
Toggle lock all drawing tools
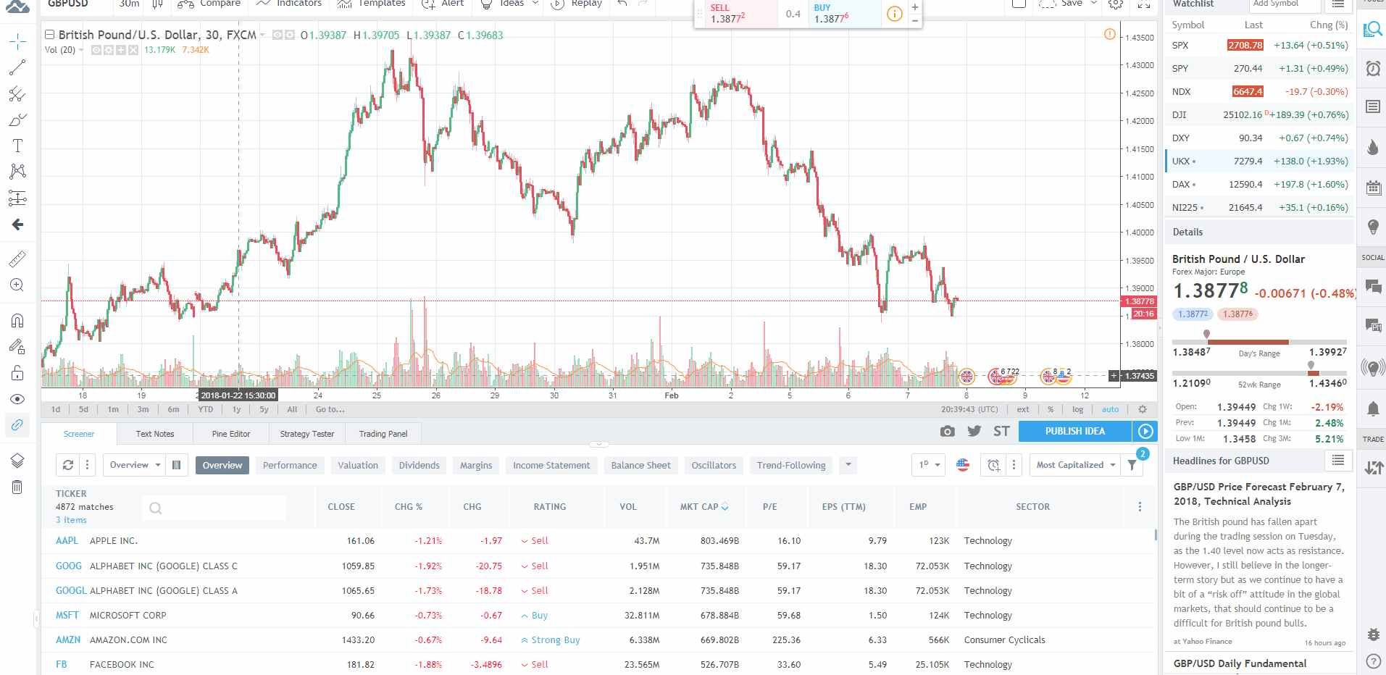tap(17, 373)
